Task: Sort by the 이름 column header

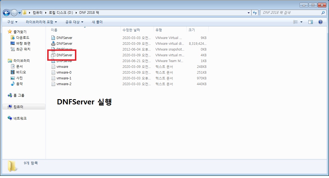Action: (x=54, y=30)
